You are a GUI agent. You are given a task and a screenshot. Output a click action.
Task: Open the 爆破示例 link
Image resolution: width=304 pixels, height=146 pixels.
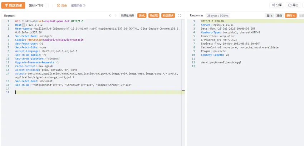click(77, 6)
